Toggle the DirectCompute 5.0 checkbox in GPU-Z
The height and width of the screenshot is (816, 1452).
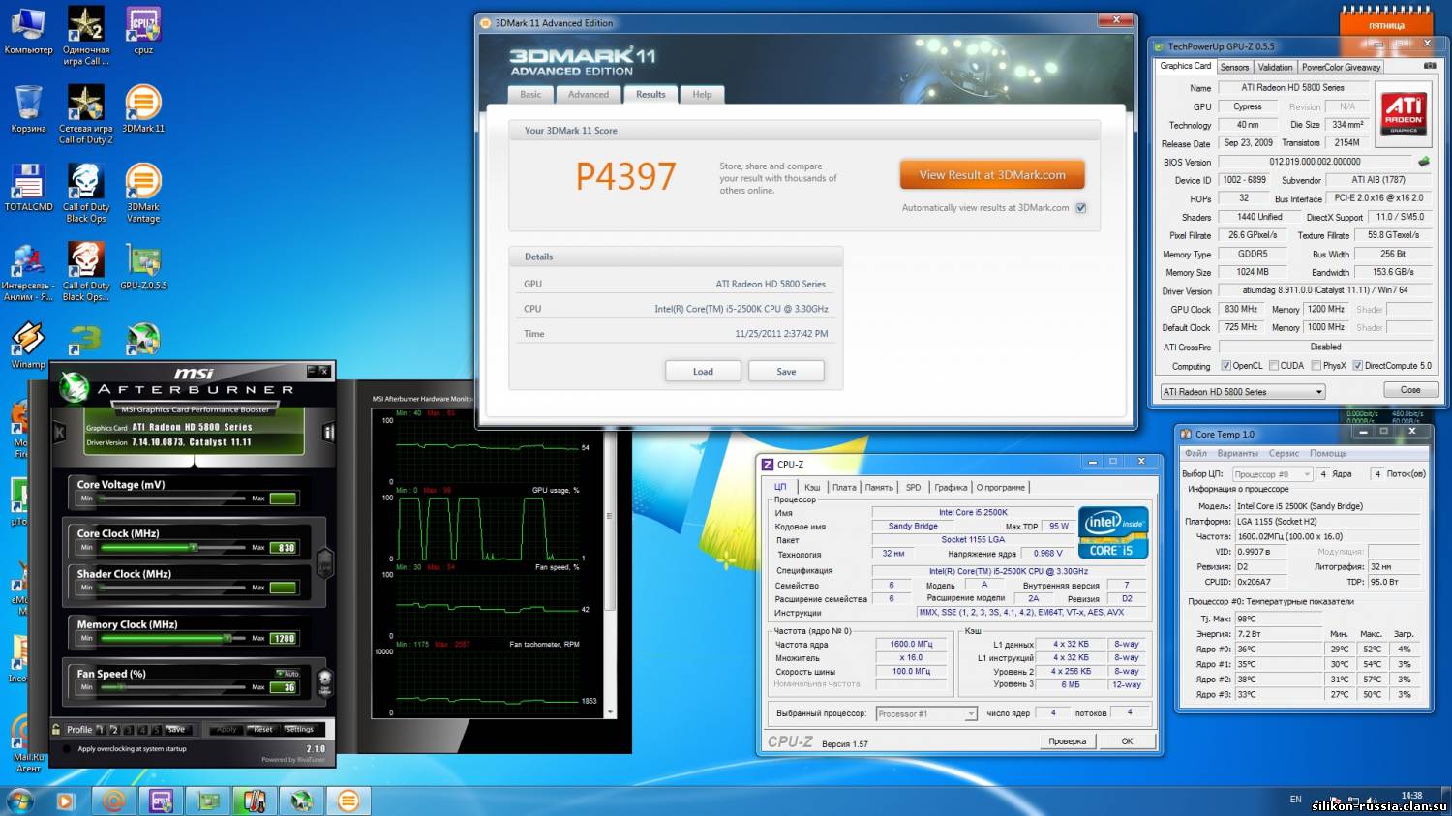click(1358, 366)
